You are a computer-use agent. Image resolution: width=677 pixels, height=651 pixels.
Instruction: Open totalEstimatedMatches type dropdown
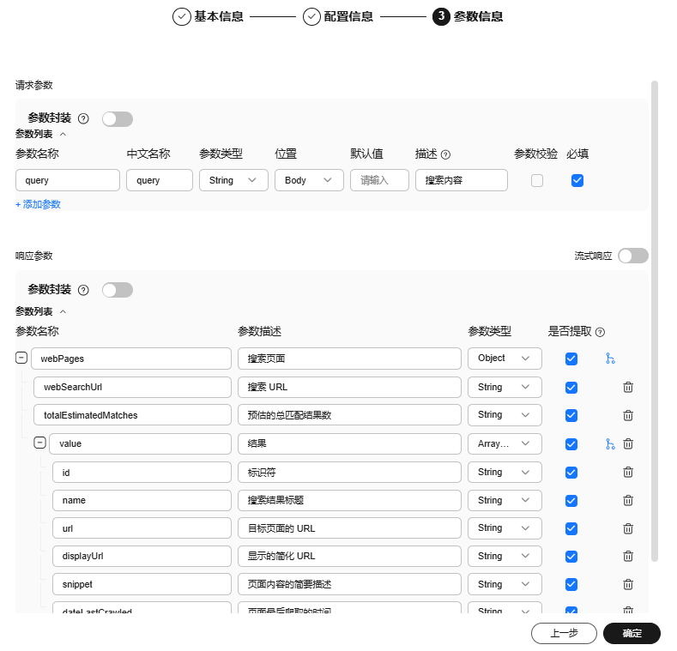click(x=505, y=415)
